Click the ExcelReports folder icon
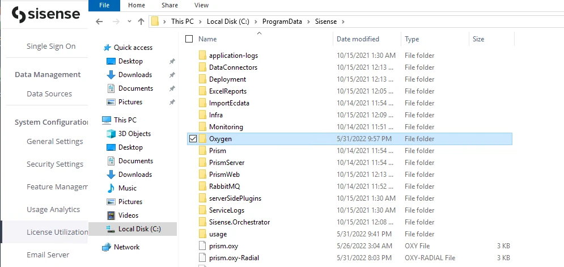The image size is (564, 267). [x=202, y=91]
